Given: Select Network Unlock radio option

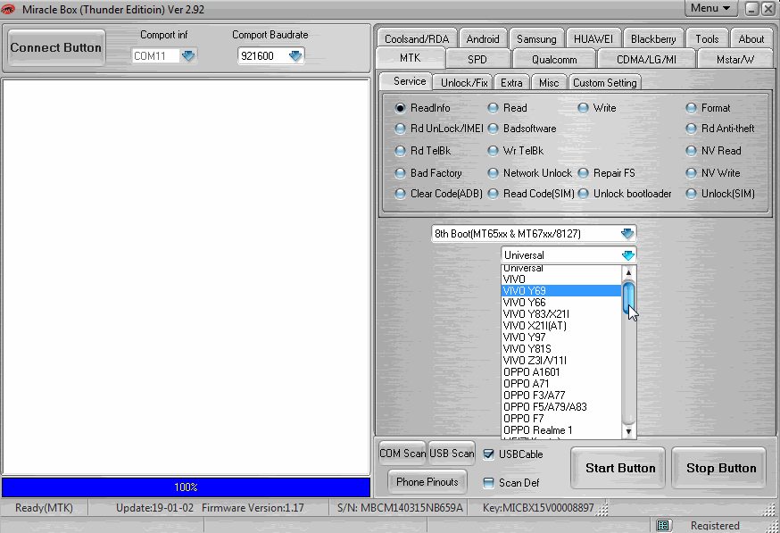Looking at the screenshot, I should tap(493, 173).
